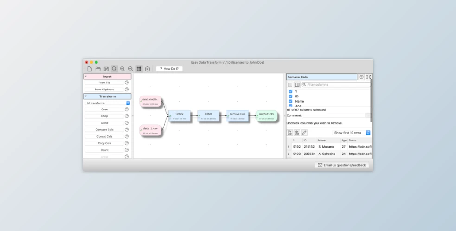
Task: Open Show first 10 rows dropdown
Action: click(x=352, y=133)
